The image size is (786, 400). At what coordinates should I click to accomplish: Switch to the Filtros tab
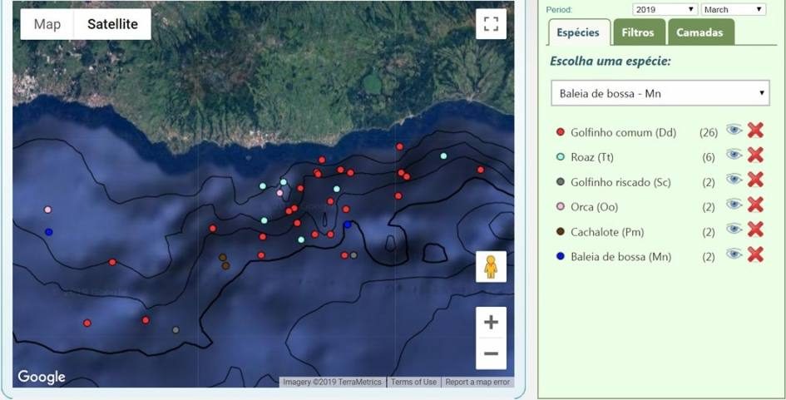[638, 32]
